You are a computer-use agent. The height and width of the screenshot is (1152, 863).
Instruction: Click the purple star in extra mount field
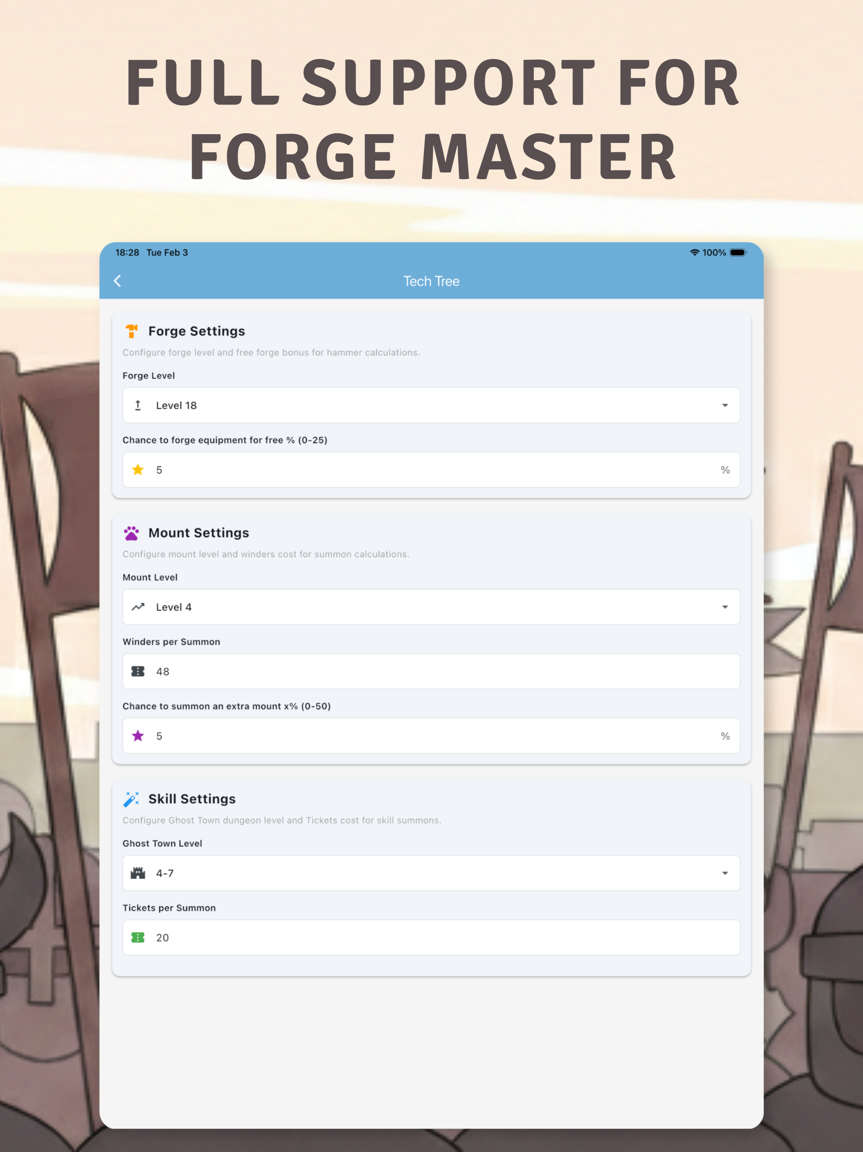click(138, 736)
